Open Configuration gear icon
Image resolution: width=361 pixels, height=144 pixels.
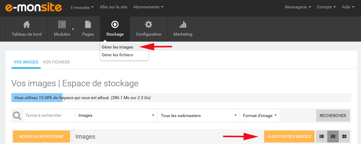(148, 24)
